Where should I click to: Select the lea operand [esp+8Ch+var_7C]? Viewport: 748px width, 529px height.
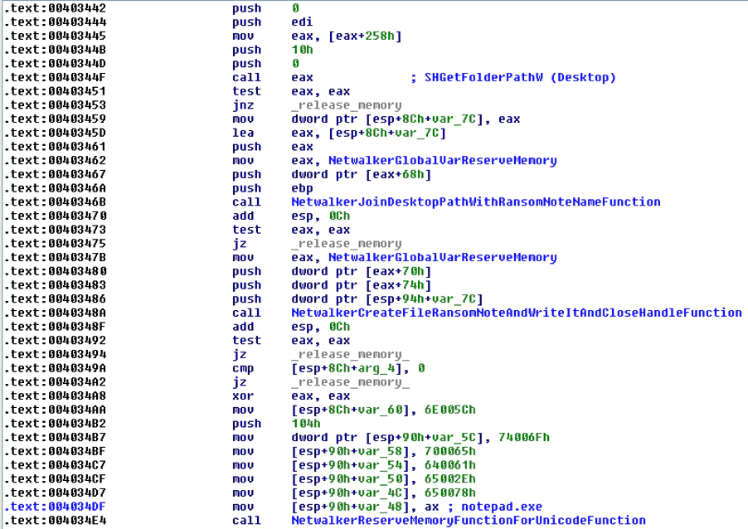[x=387, y=133]
